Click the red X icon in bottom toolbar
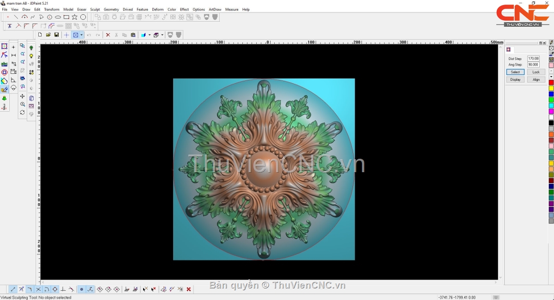The image size is (554, 300). [189, 289]
